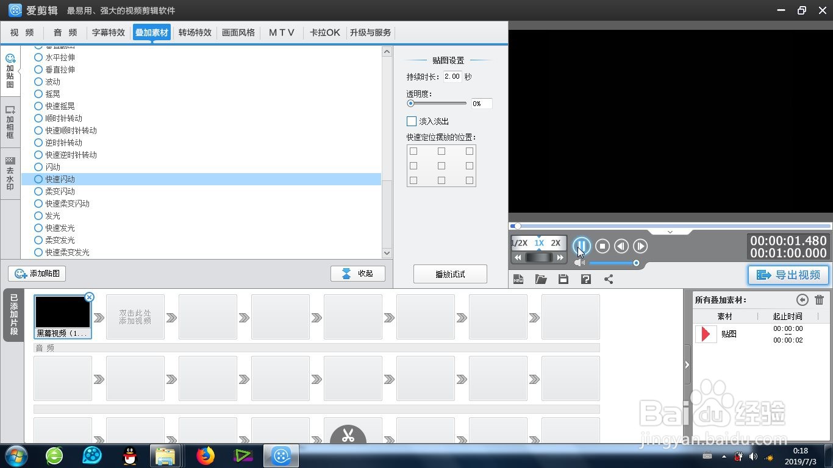Export the video with 导出视频 button
833x468 pixels.
click(788, 275)
